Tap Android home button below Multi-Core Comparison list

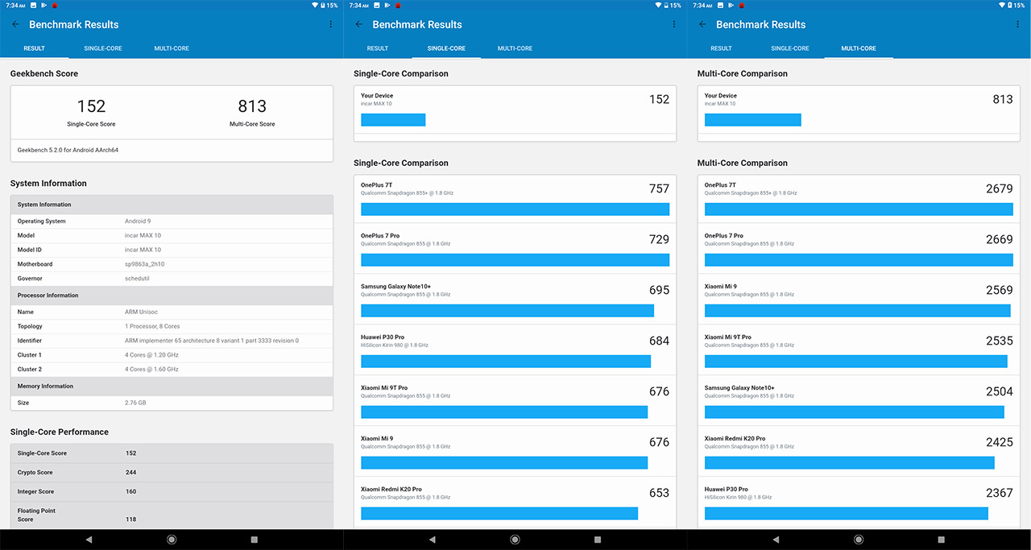pos(859,540)
